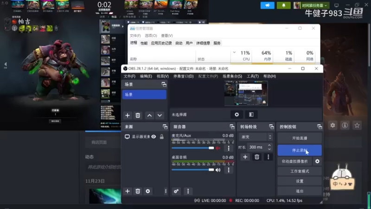Undock the 混音器 panel

(x=232, y=127)
